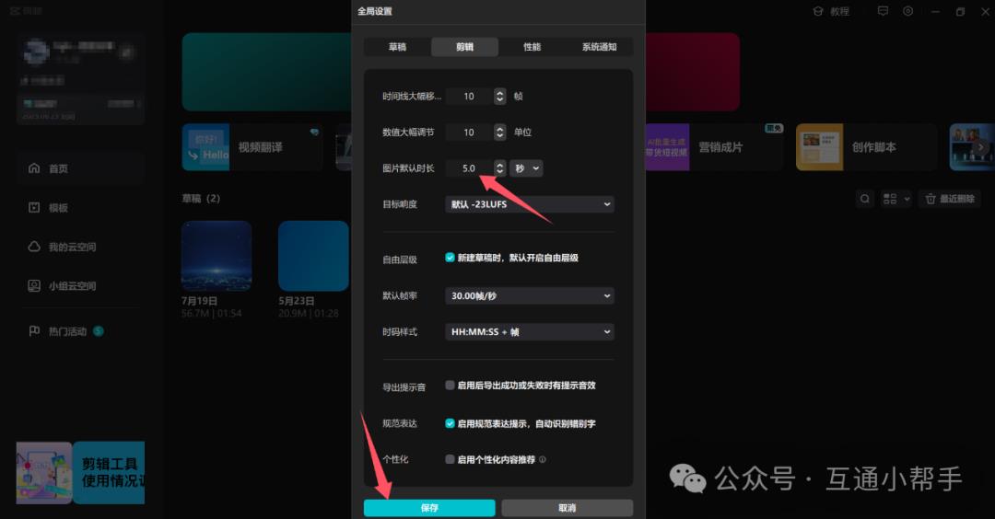
Task: Click the search icon in drafts toolbar
Action: point(865,199)
